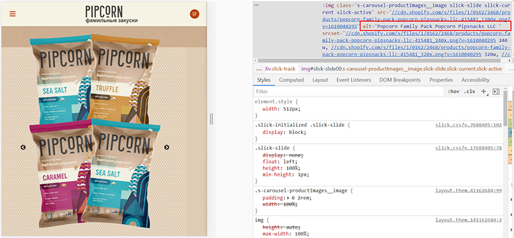The width and height of the screenshot is (514, 238).
Task: Go to next carousel slide arrow
Action: click(x=166, y=148)
